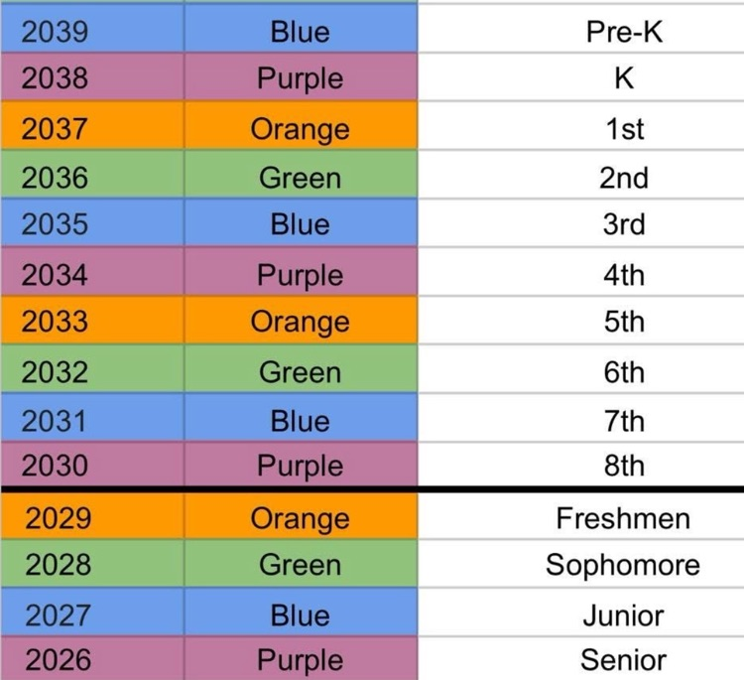The width and height of the screenshot is (744, 680).
Task: Select the Purple cell beside 2030
Action: pos(300,465)
